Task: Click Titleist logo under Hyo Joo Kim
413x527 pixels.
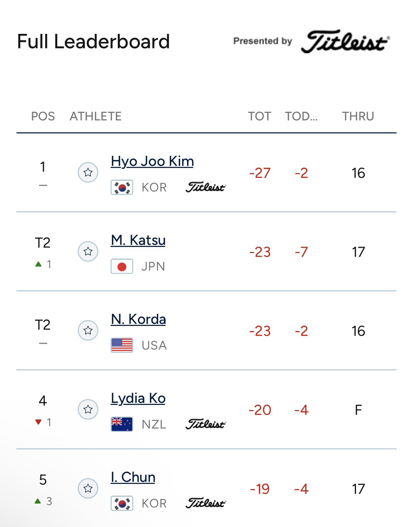Action: [x=206, y=187]
